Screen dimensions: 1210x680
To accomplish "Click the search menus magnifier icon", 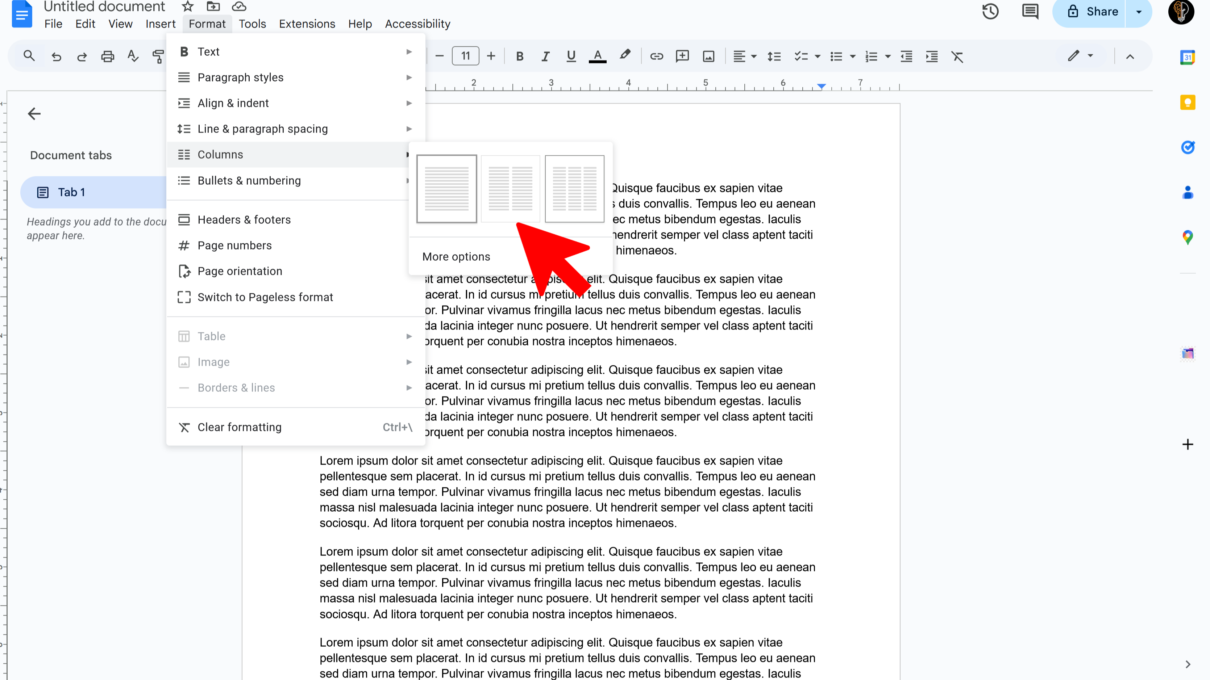I will point(29,56).
